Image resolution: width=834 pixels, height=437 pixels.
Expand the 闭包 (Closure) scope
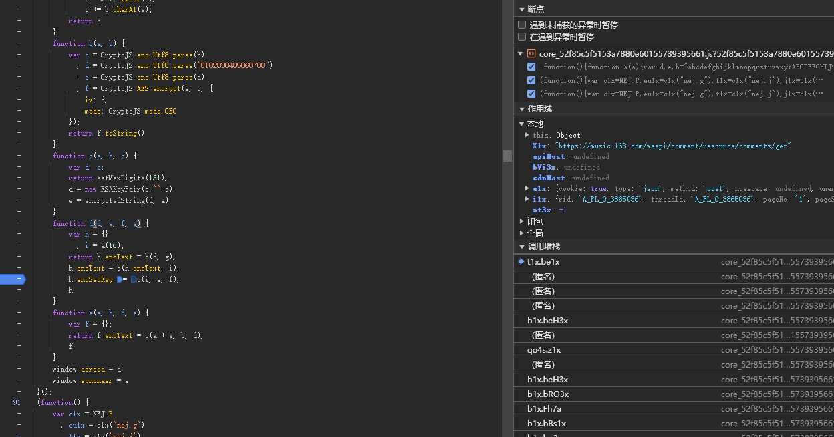522,221
